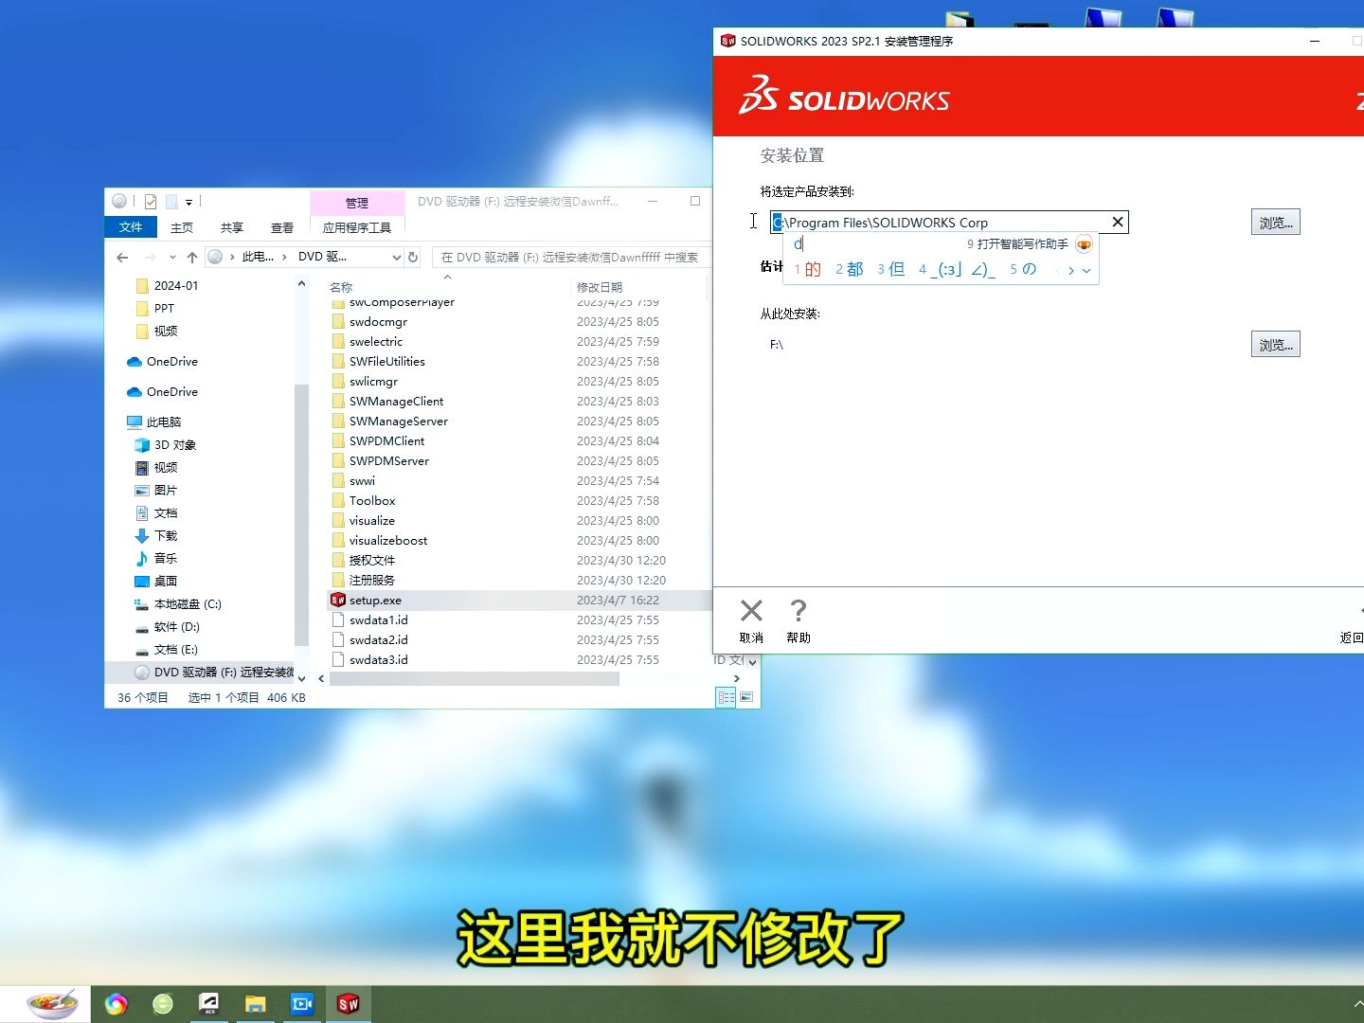
Task: Click the Music icon in navigation pane
Action: pyautogui.click(x=142, y=558)
